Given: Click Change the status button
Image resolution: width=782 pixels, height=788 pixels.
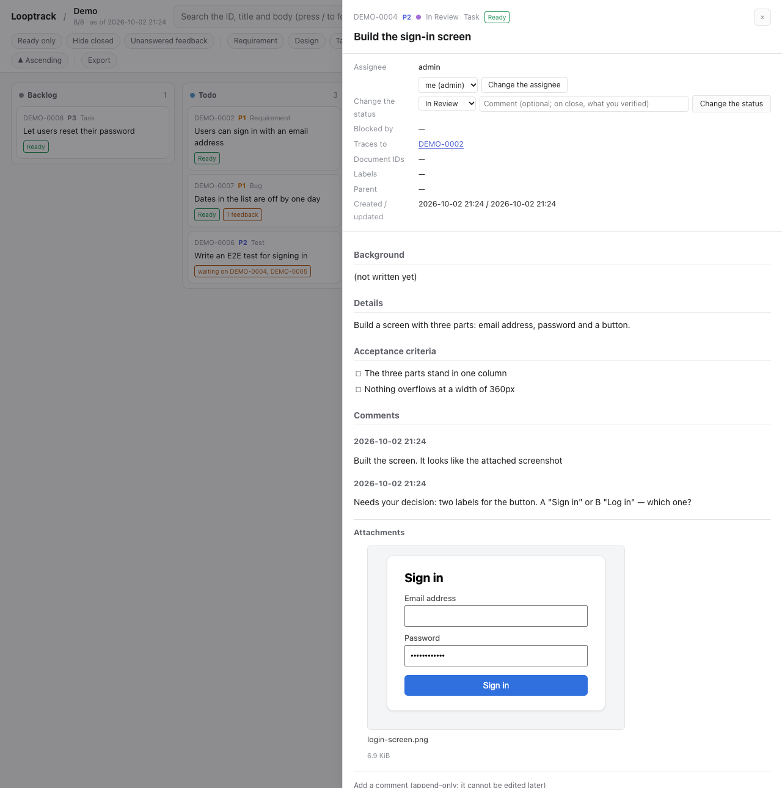Looking at the screenshot, I should [731, 104].
